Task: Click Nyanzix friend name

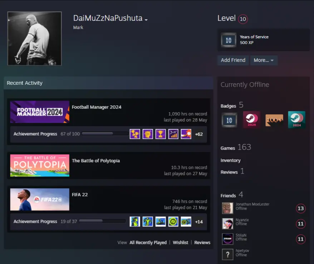Action: 242,220
